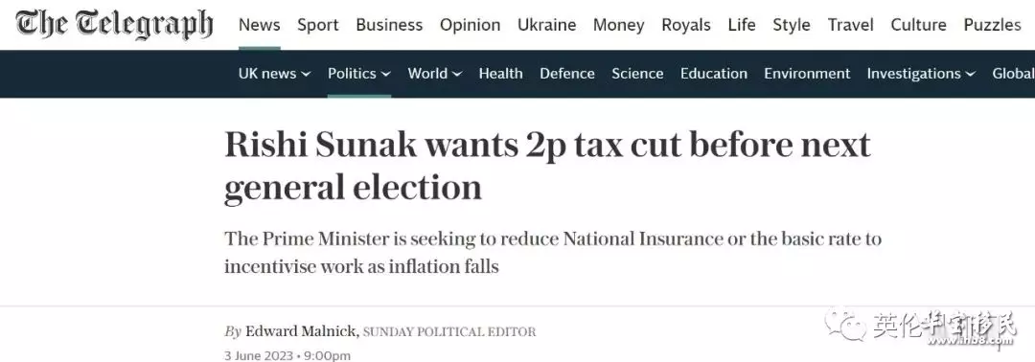1035x362 pixels.
Task: Go to the Sport section
Action: coord(317,25)
